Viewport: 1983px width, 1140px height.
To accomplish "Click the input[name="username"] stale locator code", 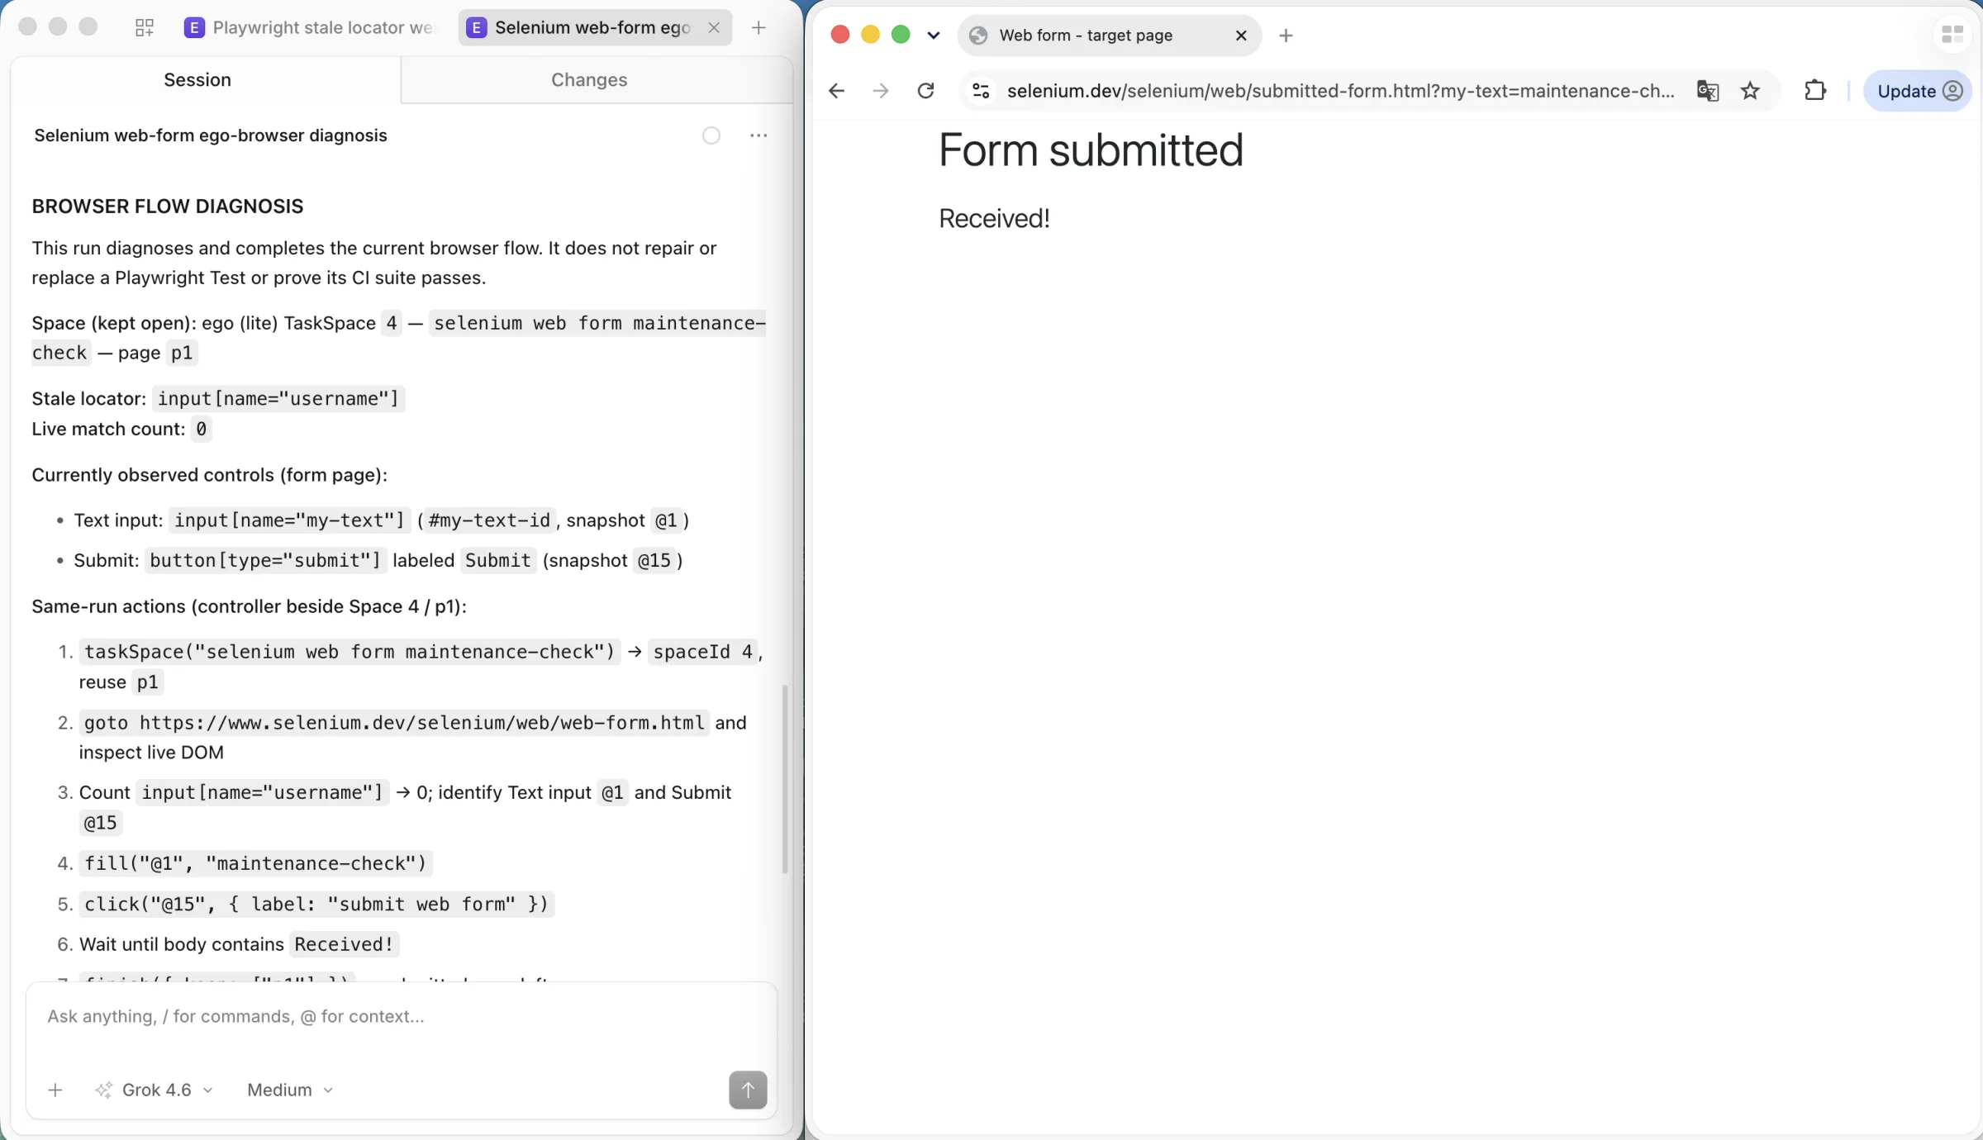I will click(x=278, y=399).
